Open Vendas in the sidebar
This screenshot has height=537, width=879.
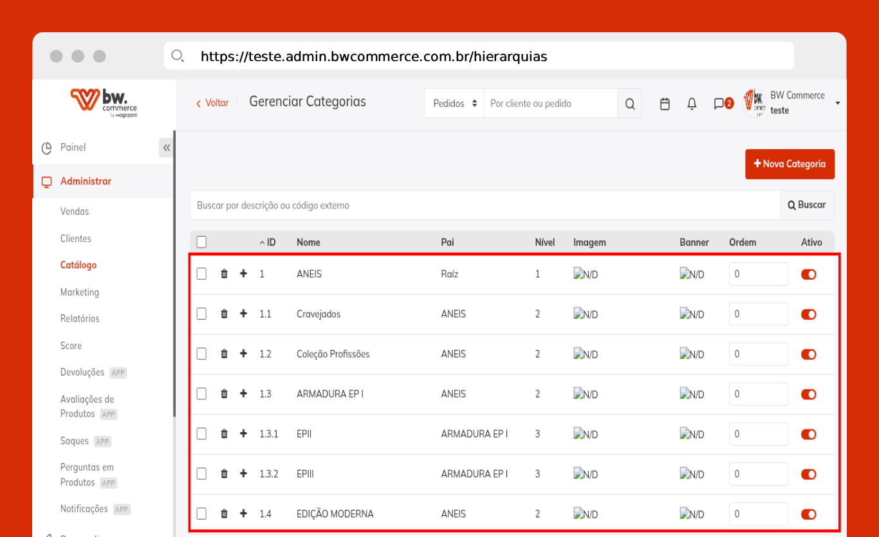75,212
